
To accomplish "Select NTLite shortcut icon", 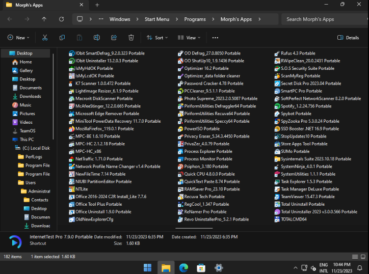I will [x=71, y=189].
